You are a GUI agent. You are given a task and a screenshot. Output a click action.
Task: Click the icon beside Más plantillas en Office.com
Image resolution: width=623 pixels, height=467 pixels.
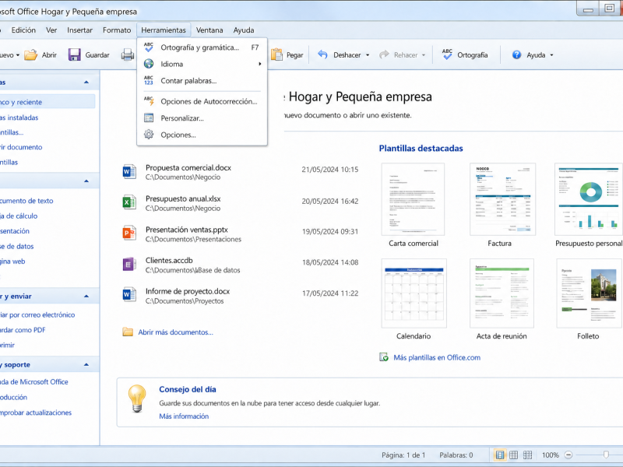click(384, 357)
